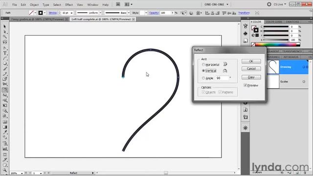The image size is (313, 176).
Task: Select the Artboard tool
Action: pyautogui.click(x=5, y=154)
